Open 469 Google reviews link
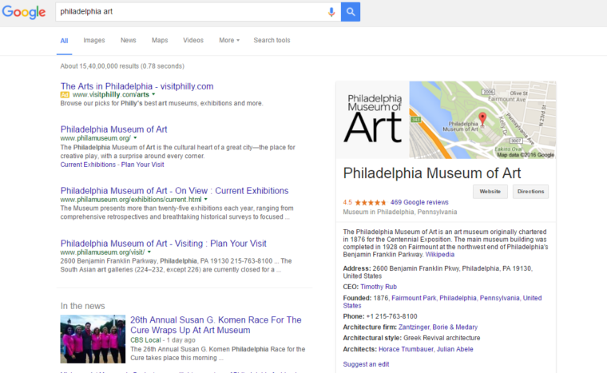 (x=419, y=202)
